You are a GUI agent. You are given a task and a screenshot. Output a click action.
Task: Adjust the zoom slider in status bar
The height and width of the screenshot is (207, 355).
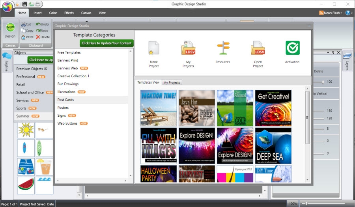[x=306, y=203]
